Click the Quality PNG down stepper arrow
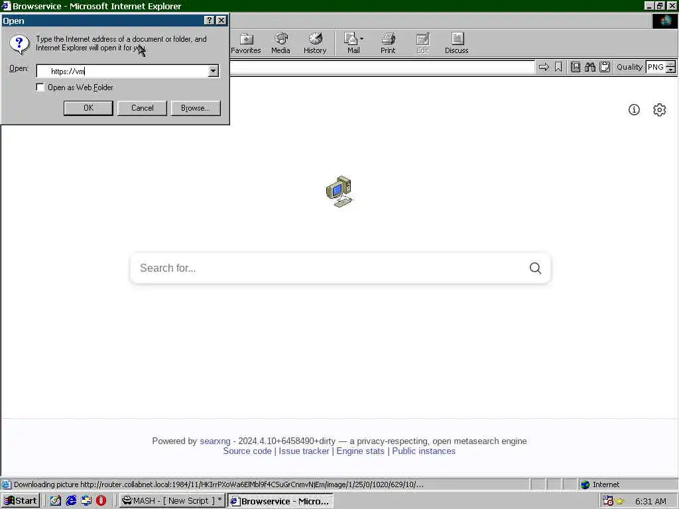The height and width of the screenshot is (509, 679). point(671,70)
